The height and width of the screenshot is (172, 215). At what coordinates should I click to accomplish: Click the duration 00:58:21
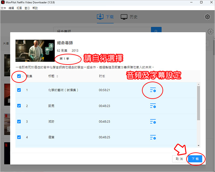coord(104,90)
